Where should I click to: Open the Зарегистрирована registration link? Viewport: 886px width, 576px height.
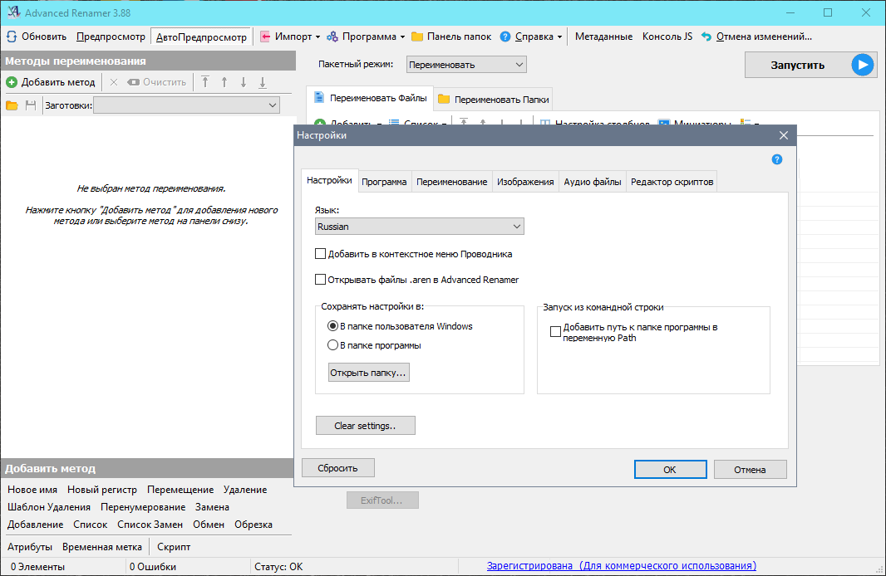(x=622, y=566)
